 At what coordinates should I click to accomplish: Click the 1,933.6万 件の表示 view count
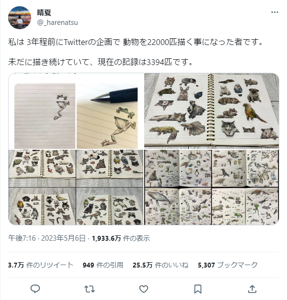pos(121,238)
